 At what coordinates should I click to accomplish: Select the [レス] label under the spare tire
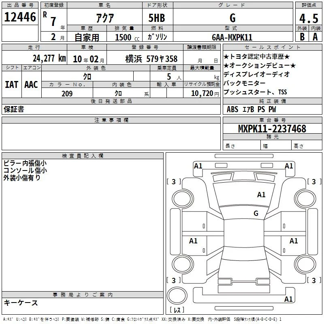177,310
